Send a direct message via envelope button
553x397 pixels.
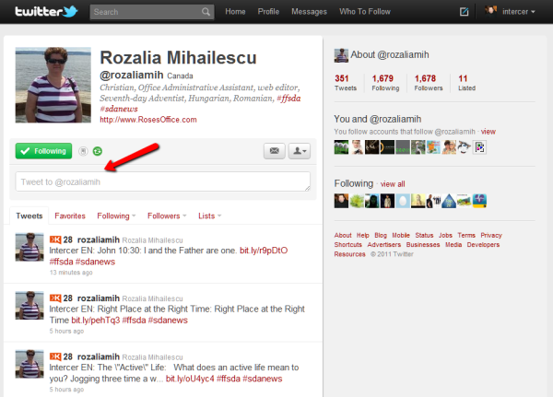(275, 151)
